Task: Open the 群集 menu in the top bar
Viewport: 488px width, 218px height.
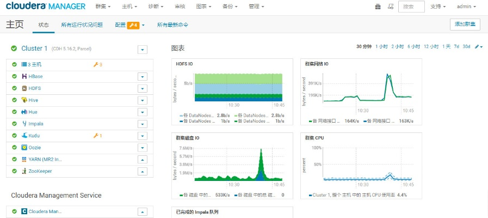Action: [x=103, y=7]
